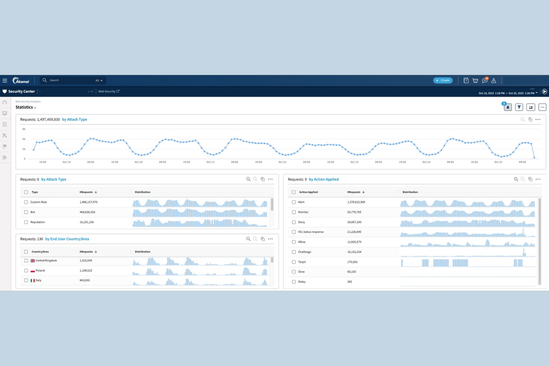The image size is (549, 366).
Task: Click the flag icon in left sidebar
Action: point(5,146)
